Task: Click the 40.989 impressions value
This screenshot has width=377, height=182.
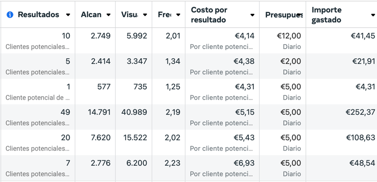Action: [x=134, y=112]
